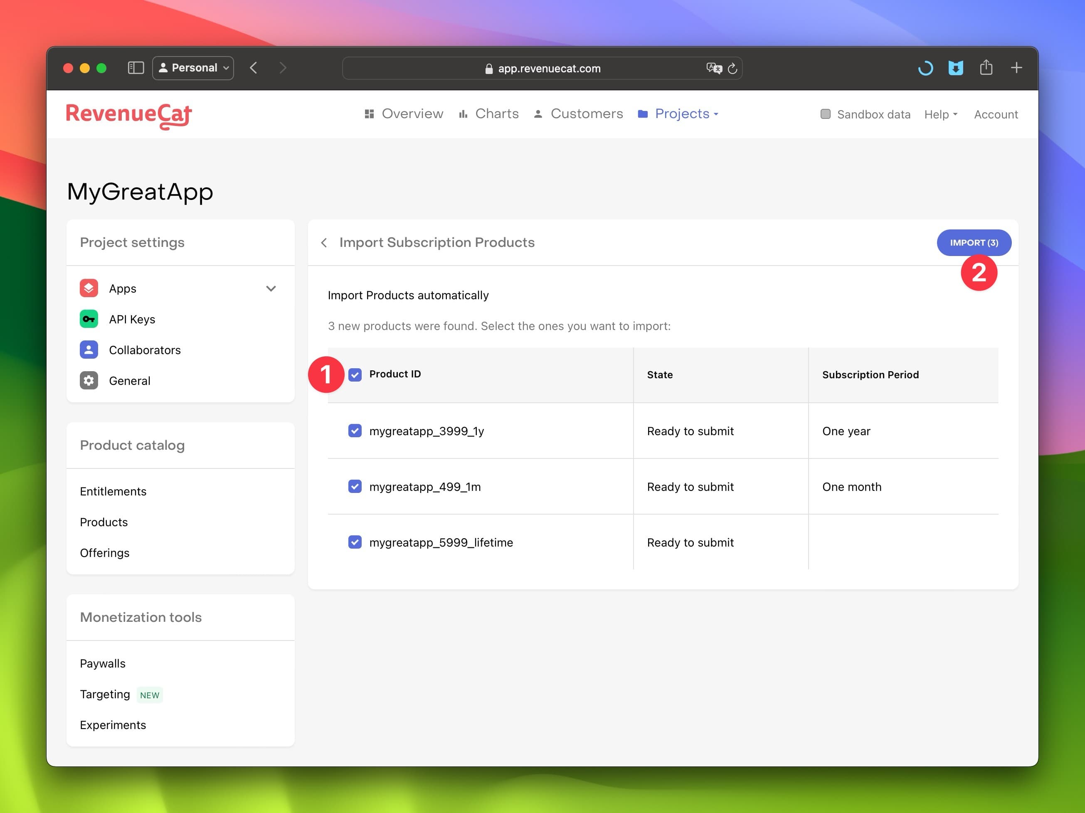1085x813 pixels.
Task: Open Entitlements in Product catalog
Action: 113,491
